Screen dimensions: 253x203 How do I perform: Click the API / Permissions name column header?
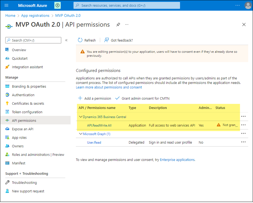tap(97, 108)
